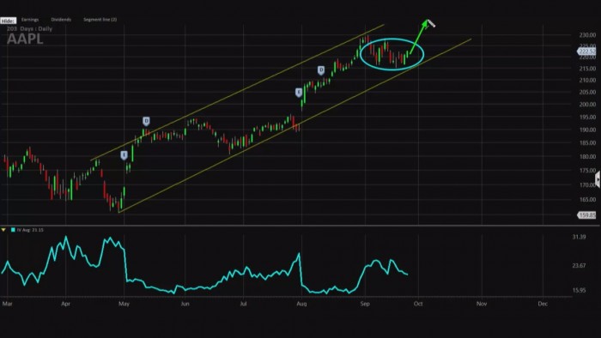Click the August dividend D marker

pyautogui.click(x=321, y=70)
